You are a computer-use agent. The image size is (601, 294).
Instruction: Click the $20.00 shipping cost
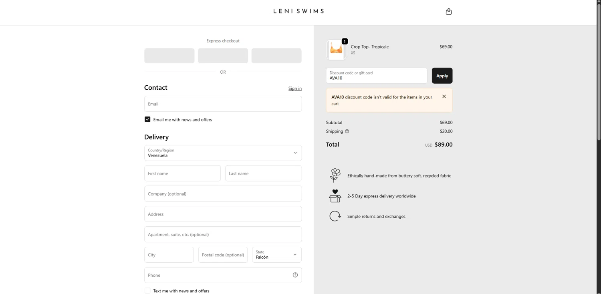click(446, 131)
